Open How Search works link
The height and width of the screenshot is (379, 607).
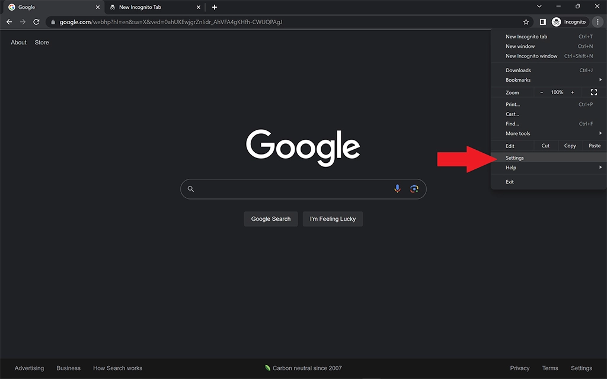pyautogui.click(x=118, y=368)
